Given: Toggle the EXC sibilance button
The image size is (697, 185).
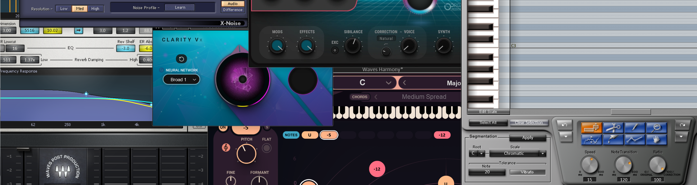Looking at the screenshot, I should 335,50.
